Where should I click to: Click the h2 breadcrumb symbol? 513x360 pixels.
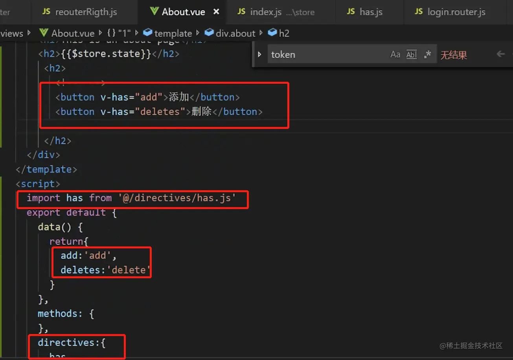coord(279,33)
